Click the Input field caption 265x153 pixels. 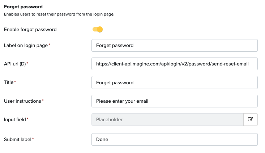point(15,119)
